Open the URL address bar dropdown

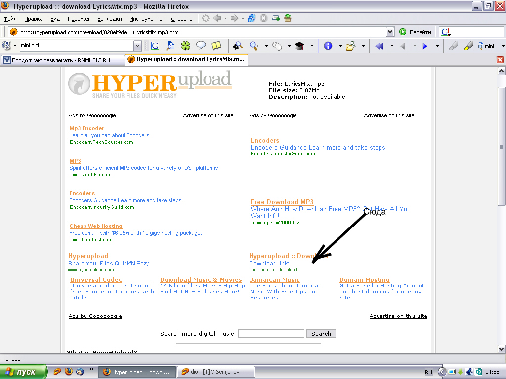[x=390, y=32]
